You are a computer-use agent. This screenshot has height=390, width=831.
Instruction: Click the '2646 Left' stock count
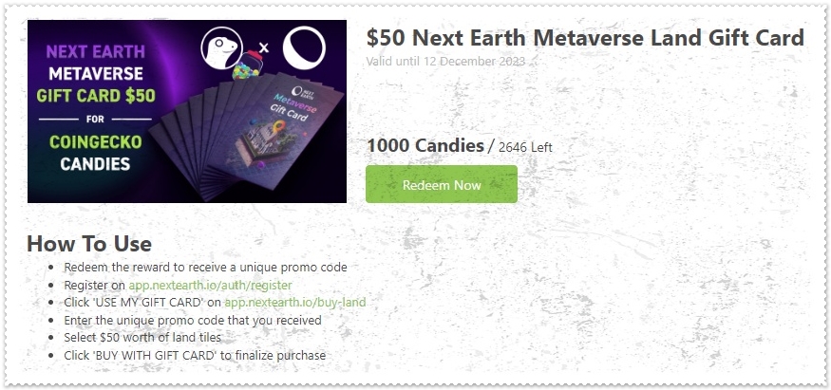coord(525,147)
